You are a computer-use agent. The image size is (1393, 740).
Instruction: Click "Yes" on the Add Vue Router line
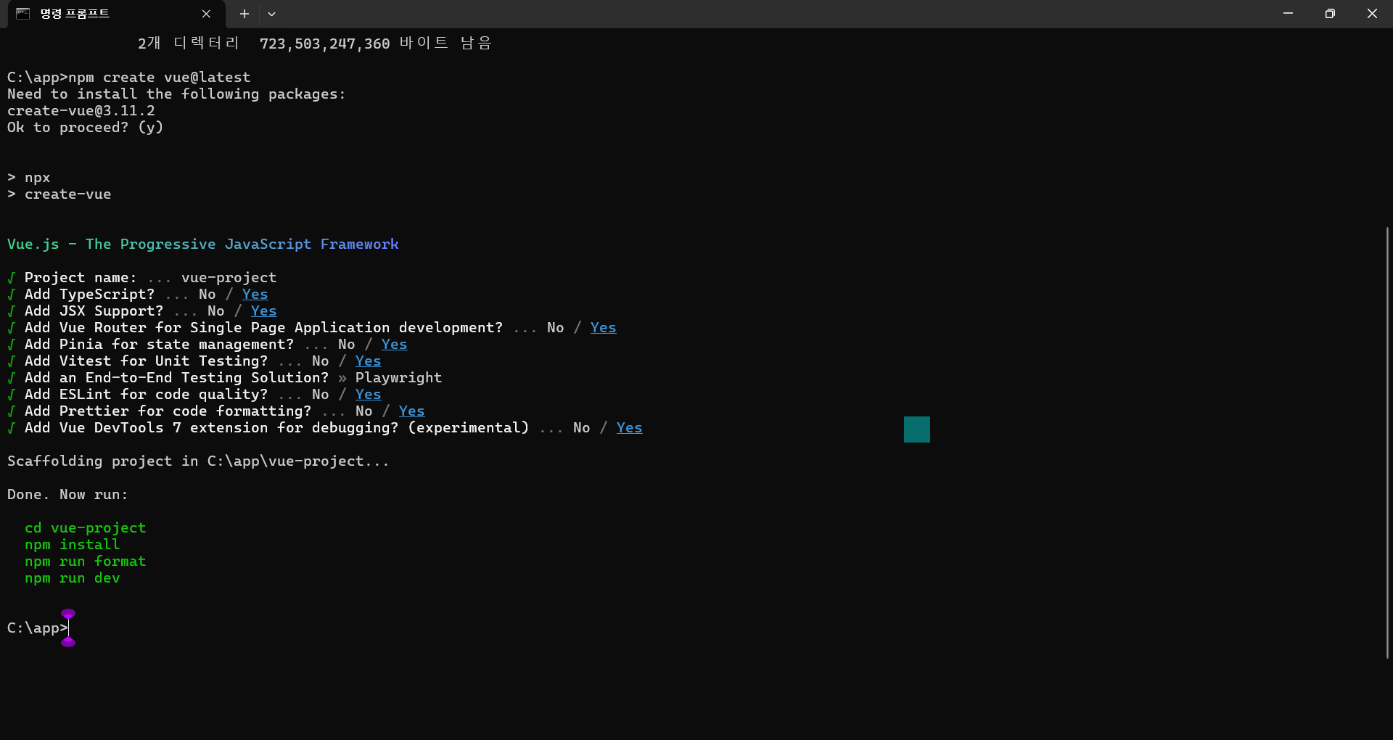pos(604,327)
